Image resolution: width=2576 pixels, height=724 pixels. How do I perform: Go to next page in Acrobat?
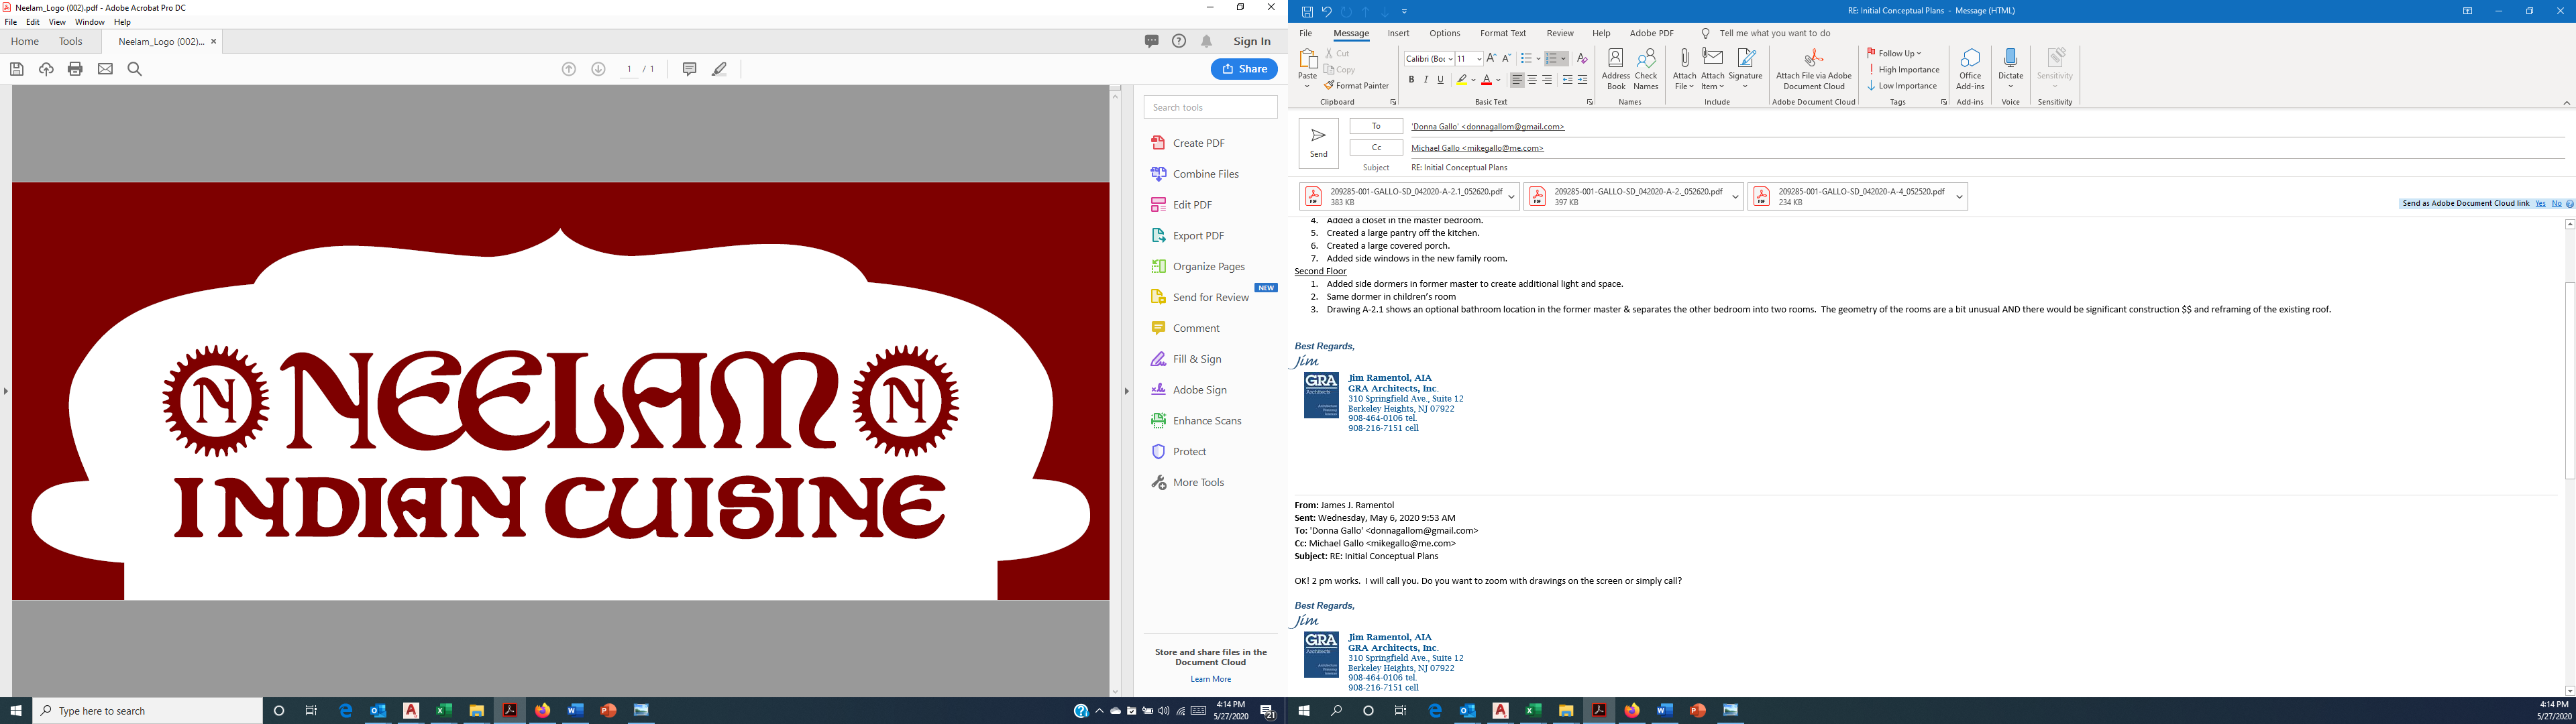coord(598,69)
